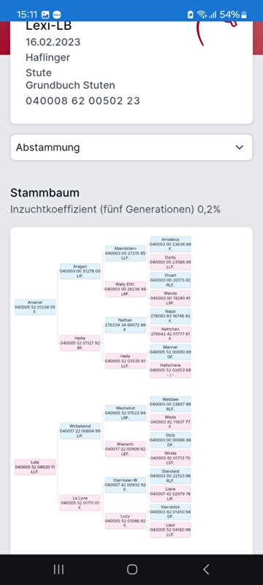Open the Abstammung selection box
The image size is (263, 585).
(x=131, y=148)
